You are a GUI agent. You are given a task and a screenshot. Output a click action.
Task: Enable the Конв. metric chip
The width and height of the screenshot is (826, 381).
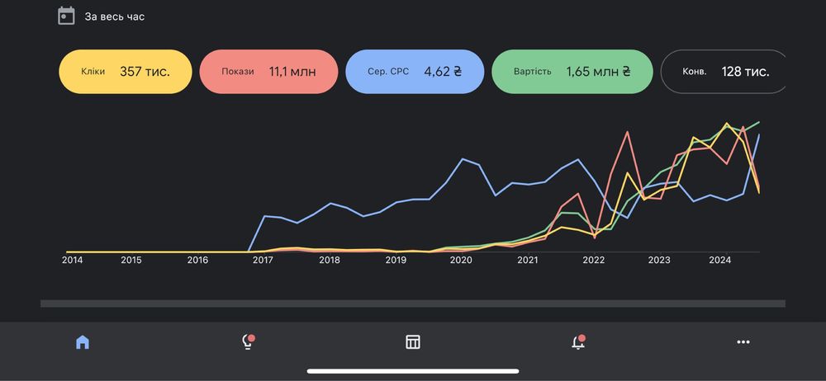click(724, 72)
